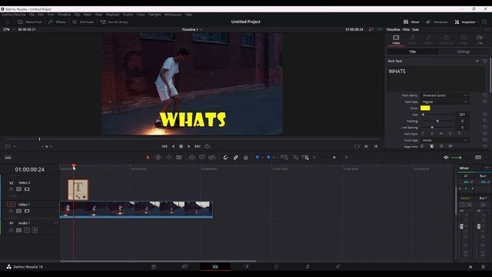Open the blue marker color dropdown
Image resolution: width=492 pixels, height=277 pixels.
pyautogui.click(x=274, y=157)
